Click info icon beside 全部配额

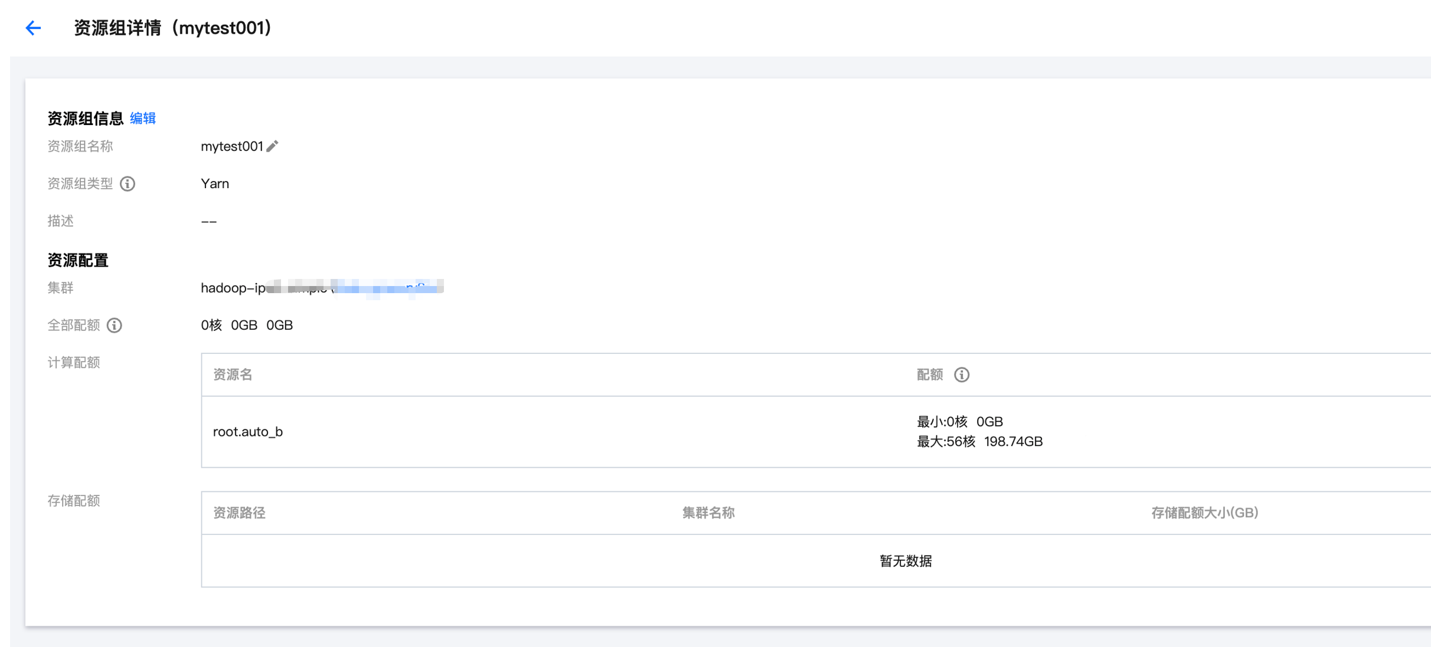(x=115, y=326)
